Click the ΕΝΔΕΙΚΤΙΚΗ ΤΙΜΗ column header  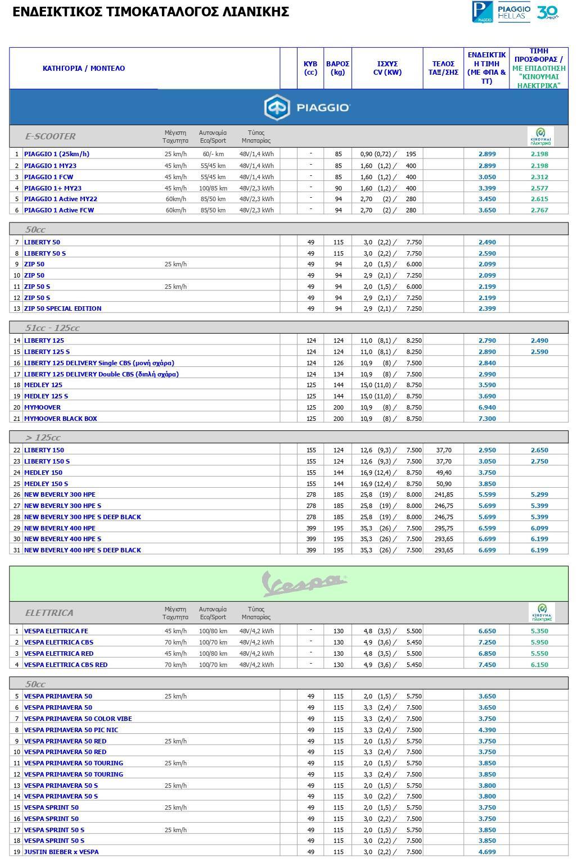tap(486, 68)
